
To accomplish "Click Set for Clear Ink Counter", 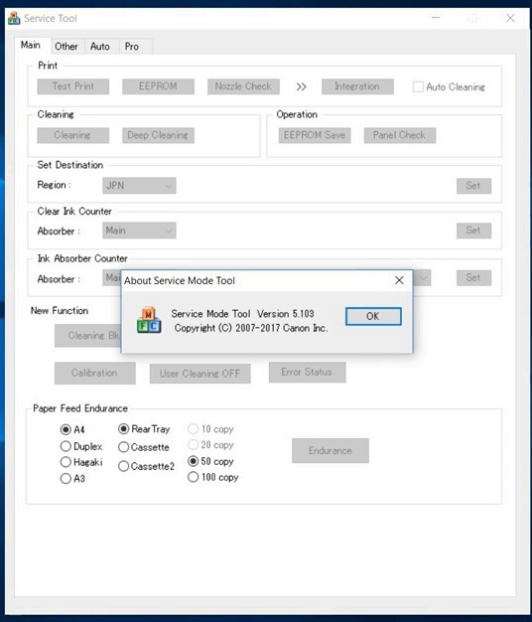I will tap(473, 231).
